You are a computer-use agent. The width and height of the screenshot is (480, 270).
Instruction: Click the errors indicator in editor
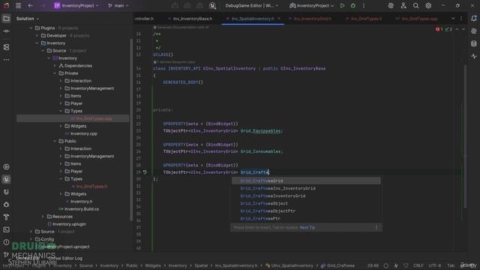tap(439, 29)
